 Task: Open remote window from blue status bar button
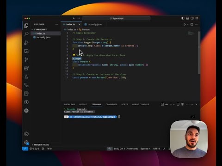(x=25, y=148)
